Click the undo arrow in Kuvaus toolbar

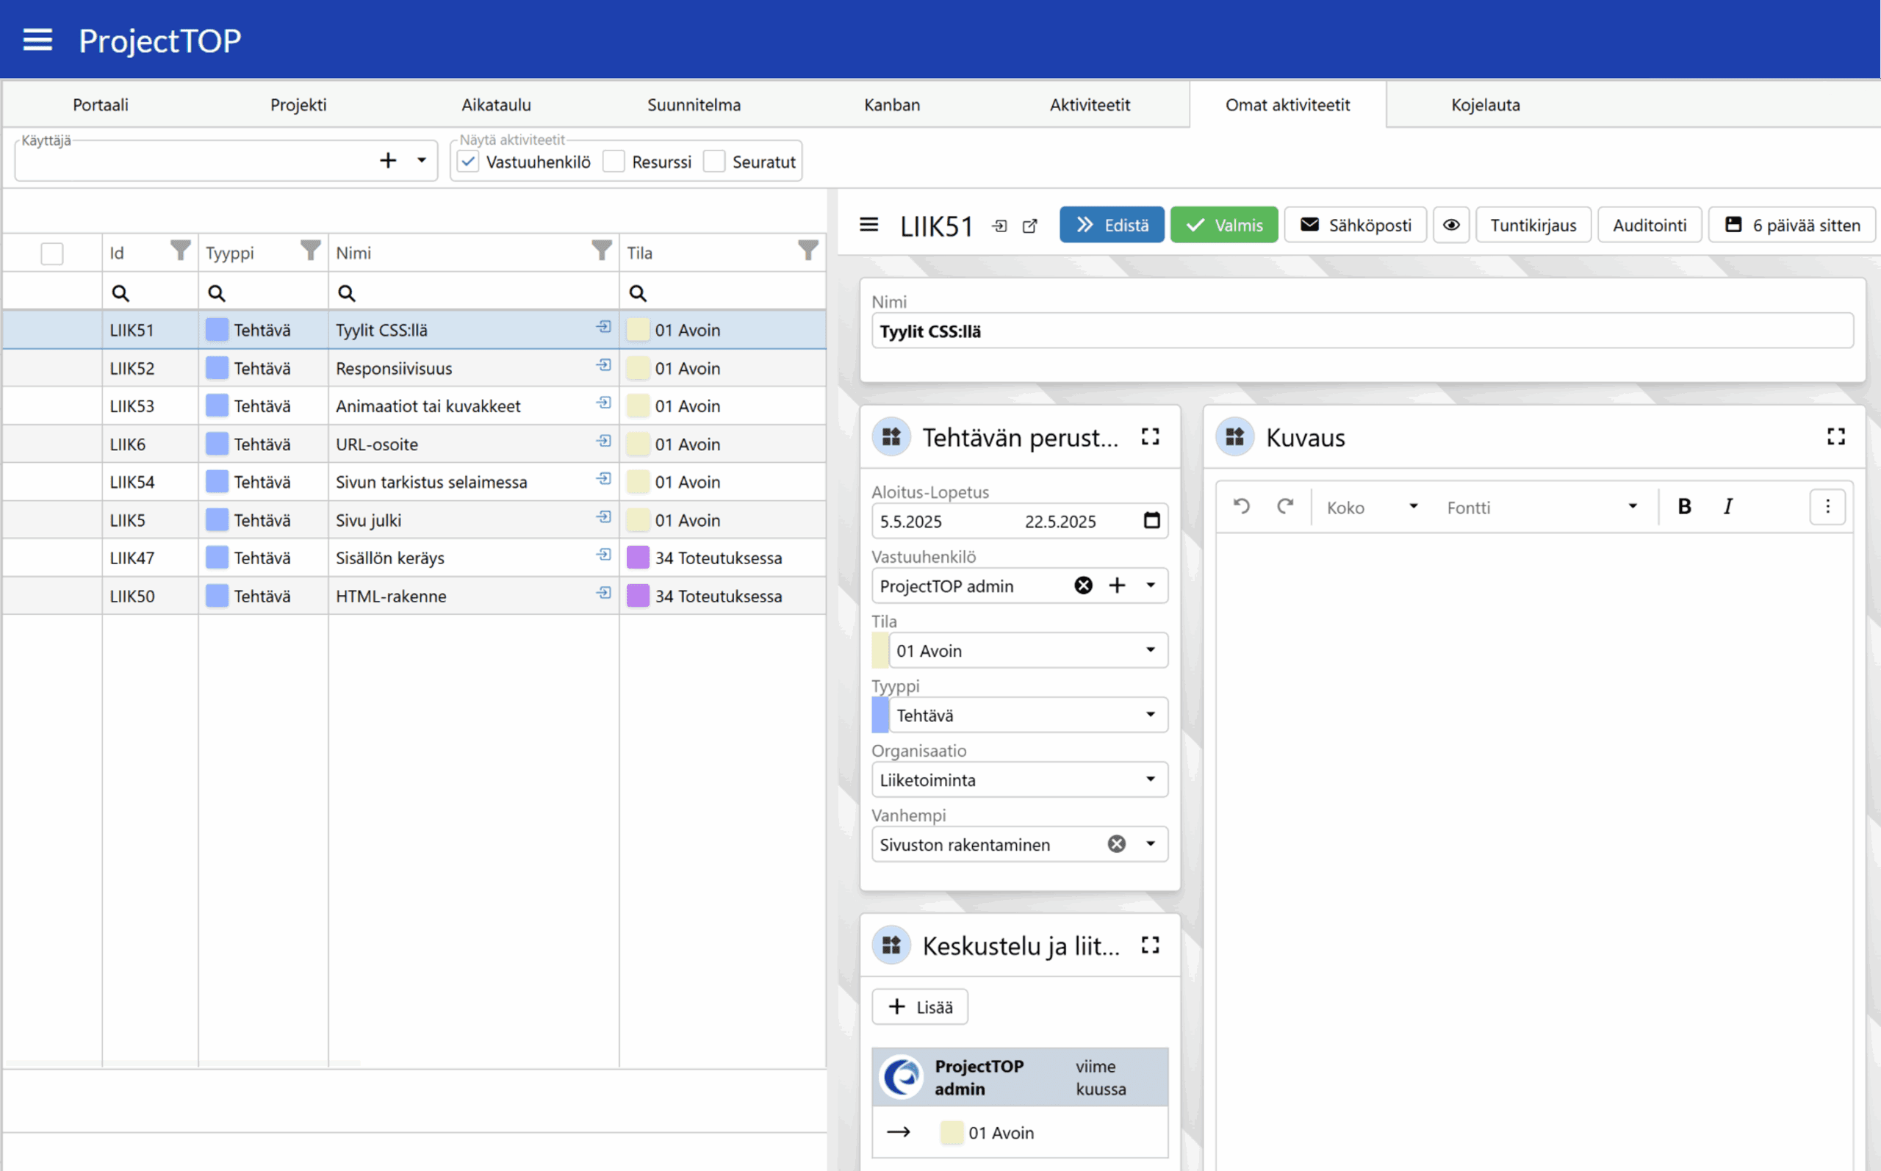tap(1241, 506)
